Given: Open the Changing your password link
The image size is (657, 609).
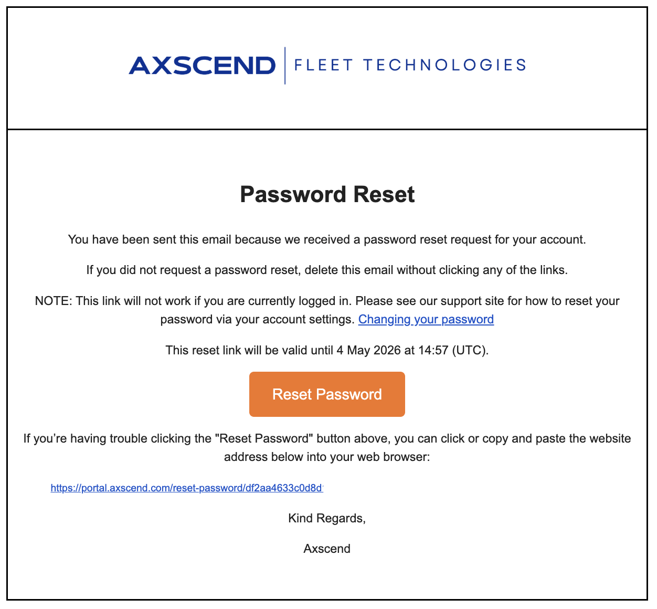Looking at the screenshot, I should pos(426,319).
